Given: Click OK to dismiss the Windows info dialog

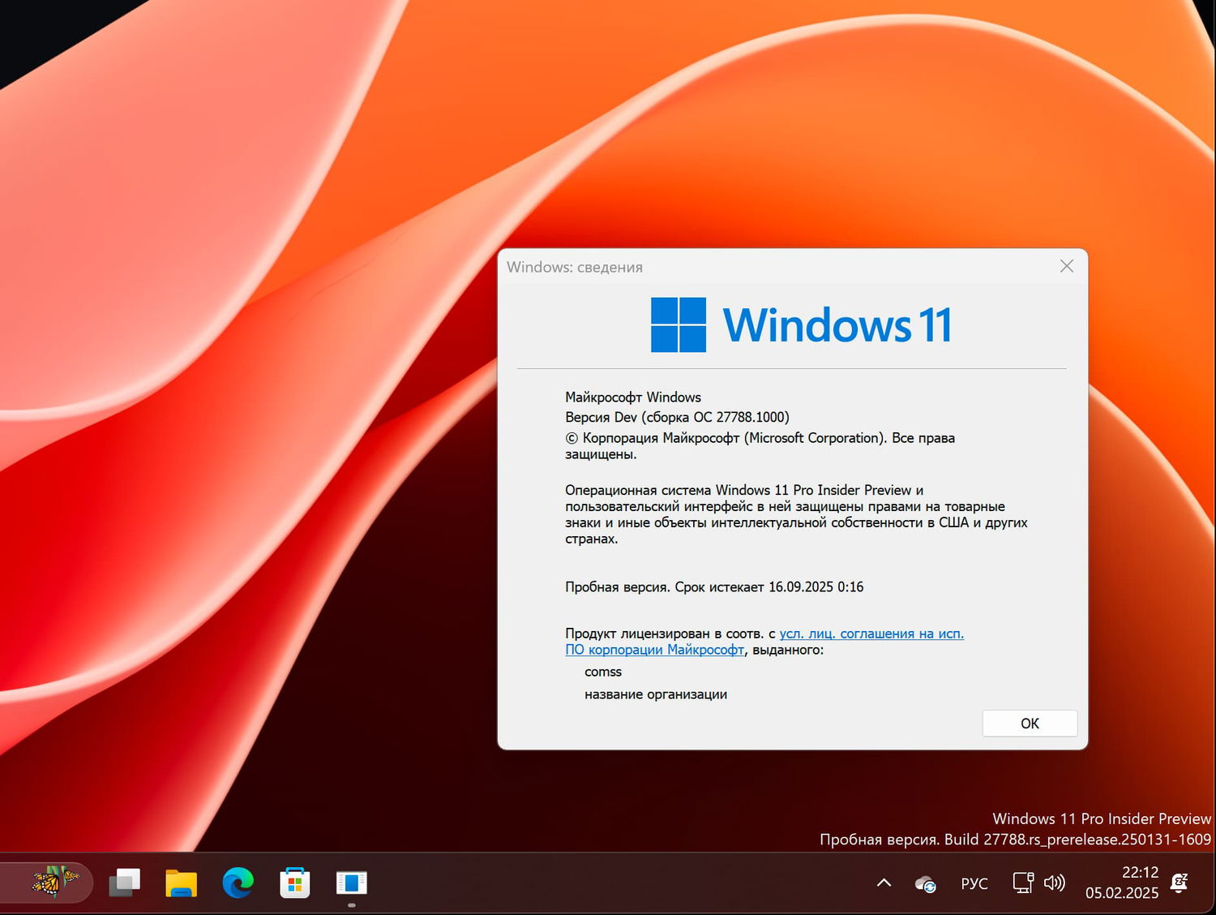Looking at the screenshot, I should [1029, 723].
